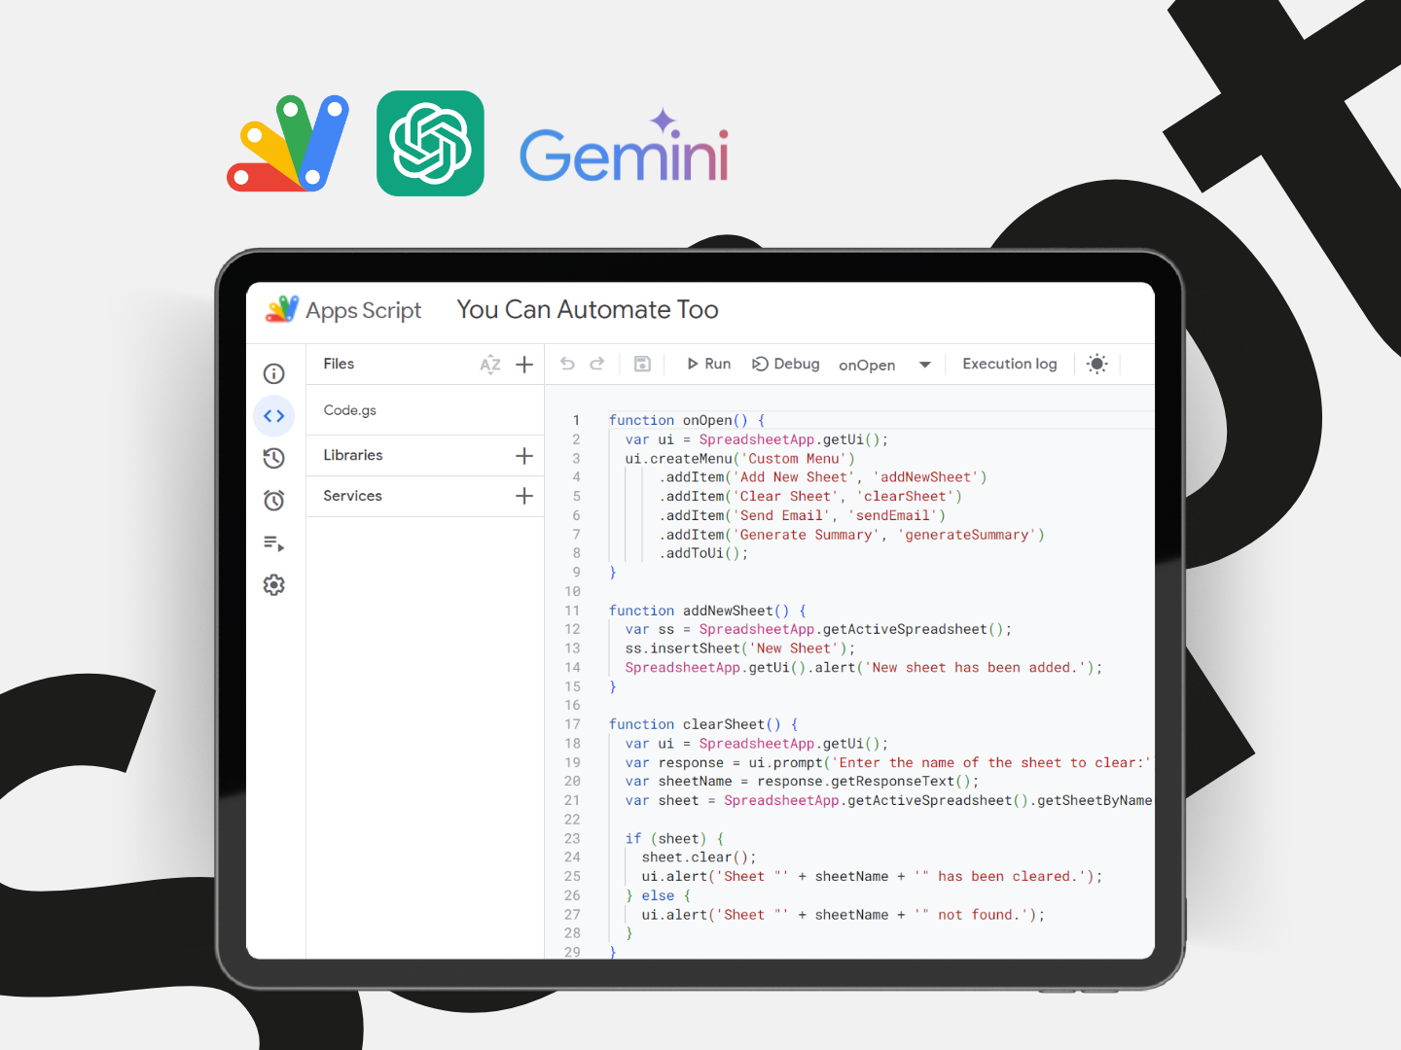Click the line 1 function onOpen declaration
The width and height of the screenshot is (1401, 1050).
pyautogui.click(x=687, y=420)
